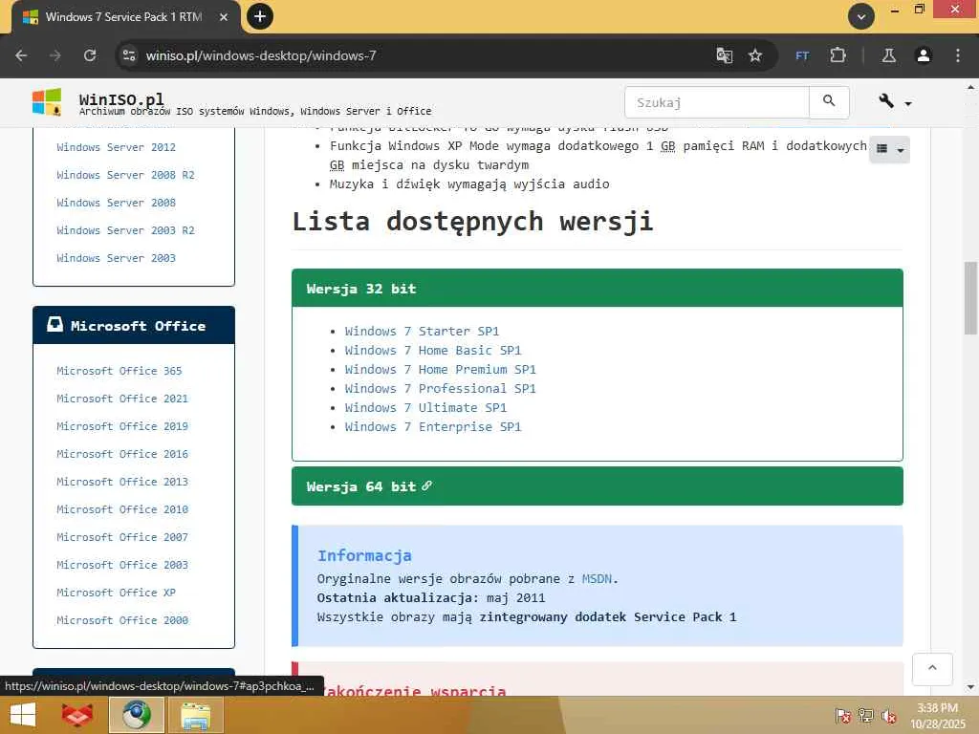The width and height of the screenshot is (979, 734).
Task: Click the address bar URL
Action: (261, 55)
